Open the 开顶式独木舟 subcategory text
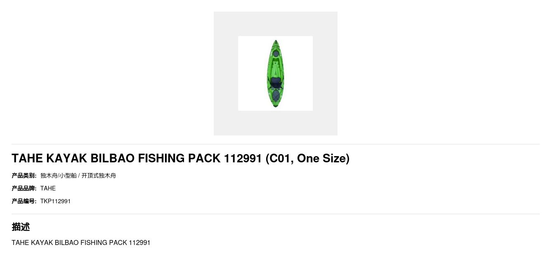Image resolution: width=548 pixels, height=259 pixels. coord(99,176)
